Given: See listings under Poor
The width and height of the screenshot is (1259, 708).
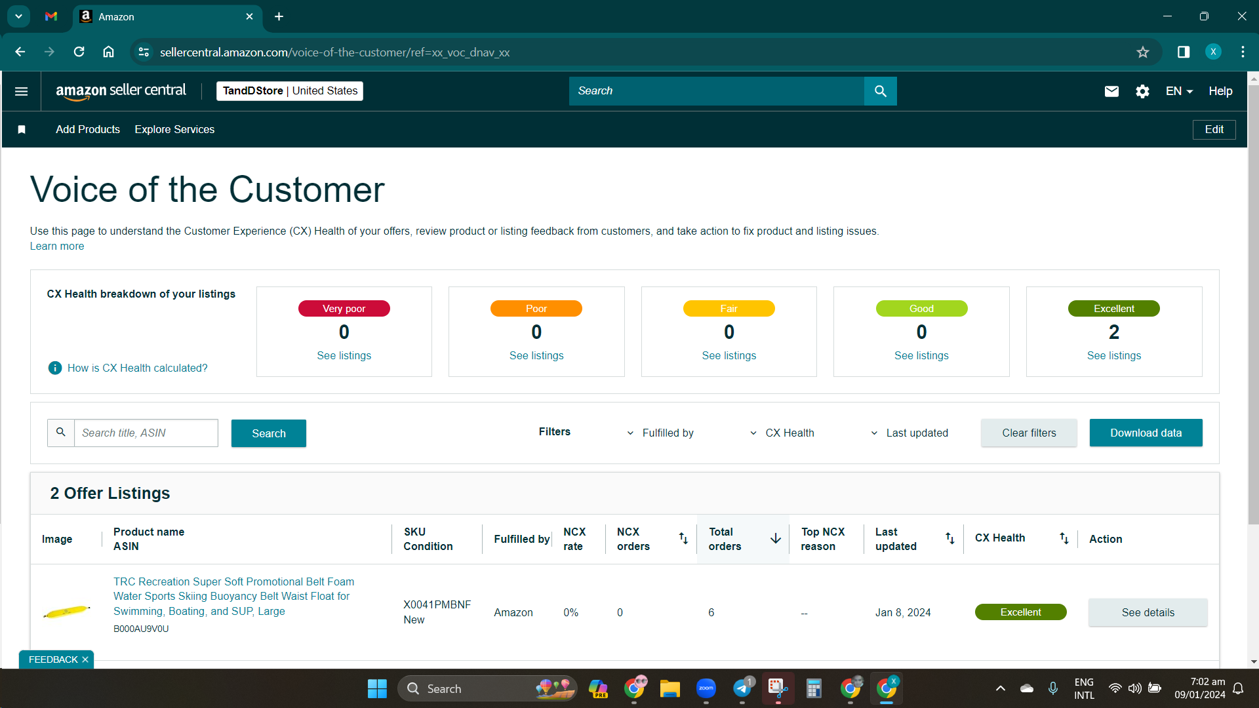Looking at the screenshot, I should click(536, 355).
